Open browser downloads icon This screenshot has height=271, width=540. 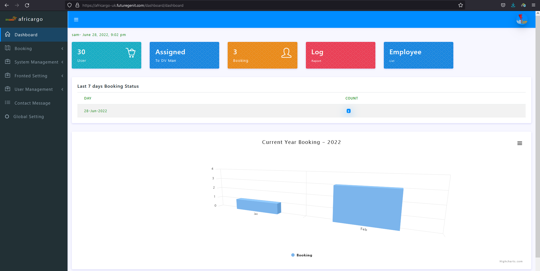[513, 5]
